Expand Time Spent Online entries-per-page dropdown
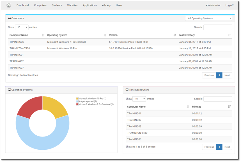Image resolution: width=241 pixels, height=162 pixels. point(139,99)
